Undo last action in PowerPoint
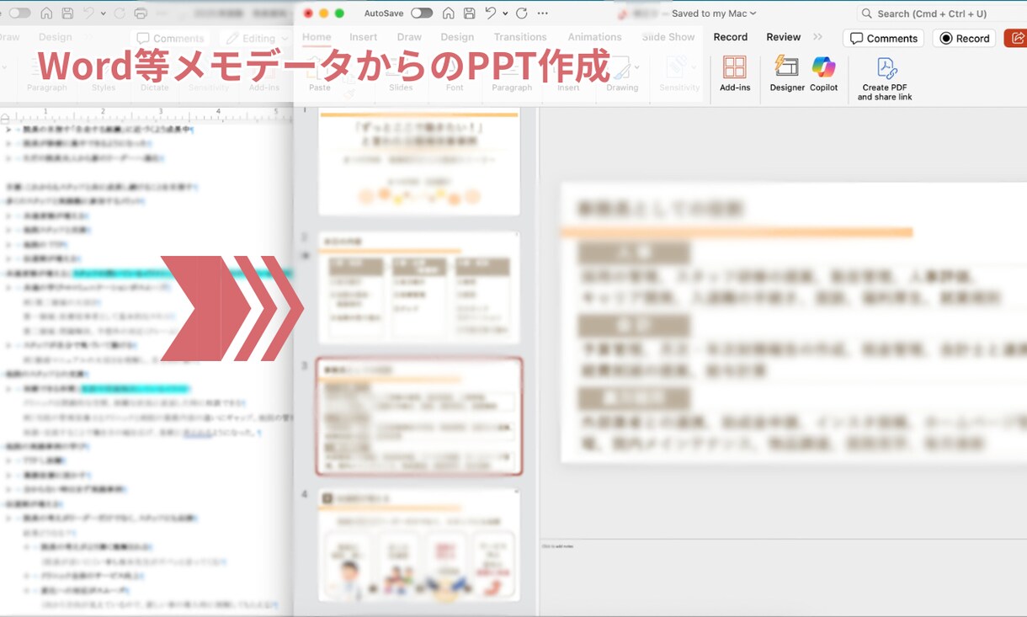Screen dimensions: 1027x617 (x=491, y=13)
